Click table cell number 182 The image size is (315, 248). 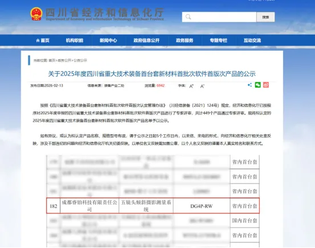[54, 206]
